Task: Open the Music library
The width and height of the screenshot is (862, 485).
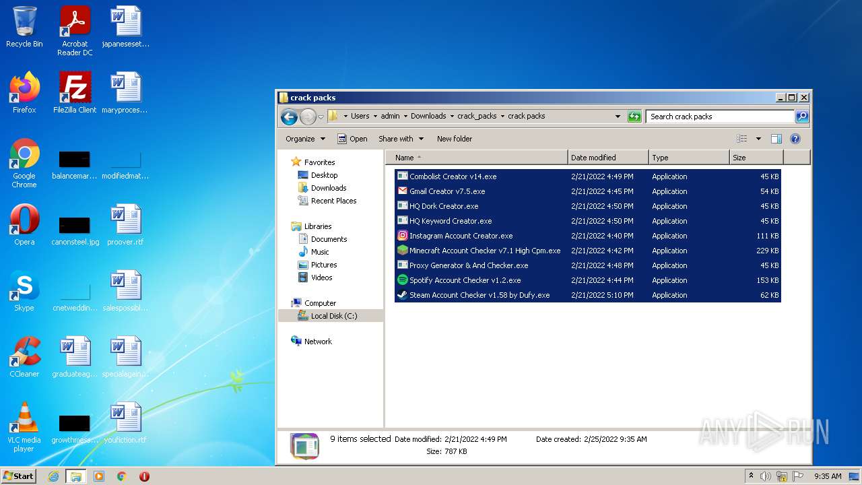Action: pyautogui.click(x=320, y=252)
